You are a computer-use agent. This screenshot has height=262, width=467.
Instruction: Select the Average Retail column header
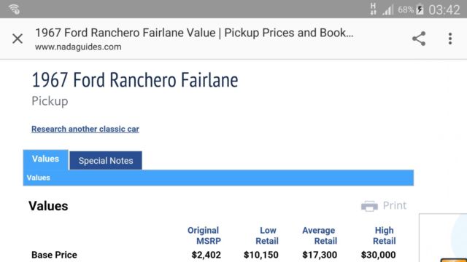[x=320, y=236]
